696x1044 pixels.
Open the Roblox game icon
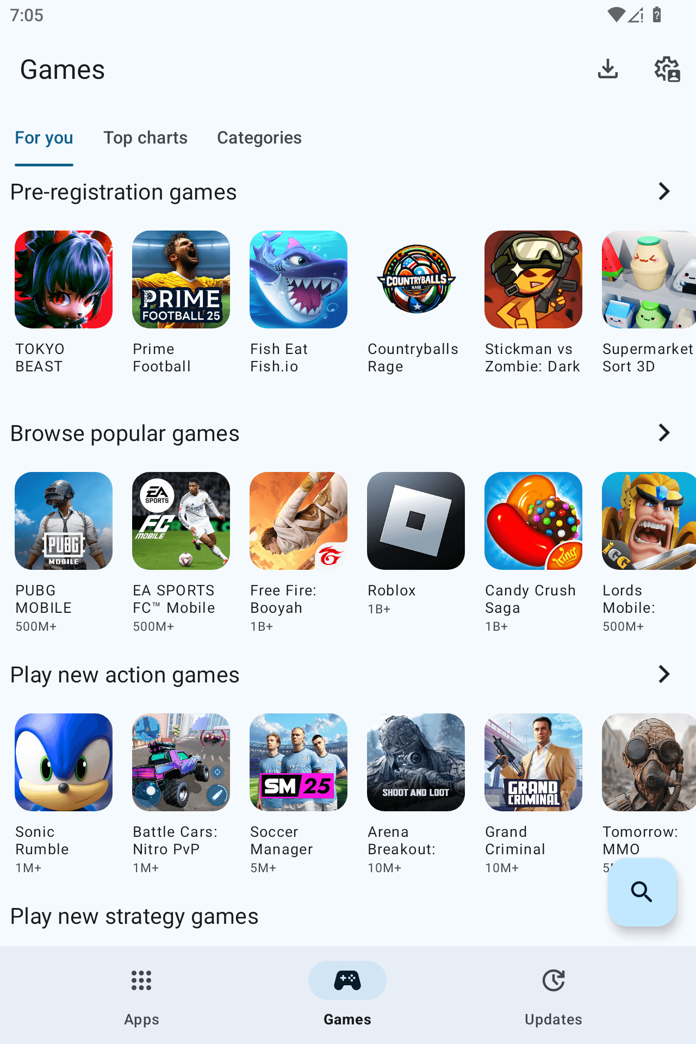click(416, 521)
